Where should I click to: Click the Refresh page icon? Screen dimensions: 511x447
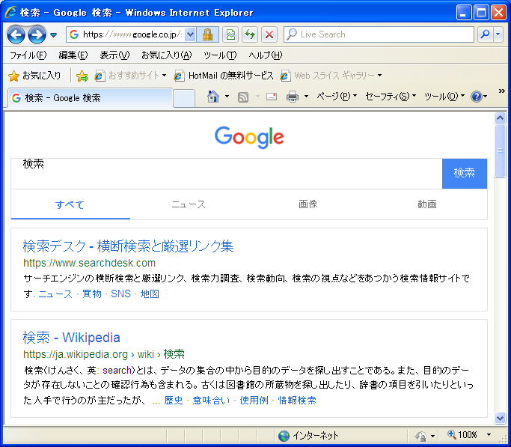(250, 34)
